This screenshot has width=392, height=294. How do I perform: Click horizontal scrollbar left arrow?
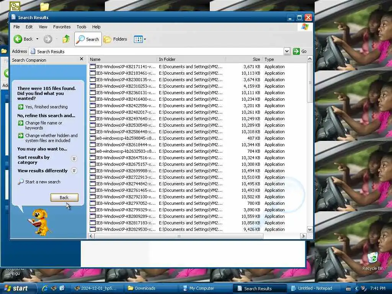click(x=91, y=236)
